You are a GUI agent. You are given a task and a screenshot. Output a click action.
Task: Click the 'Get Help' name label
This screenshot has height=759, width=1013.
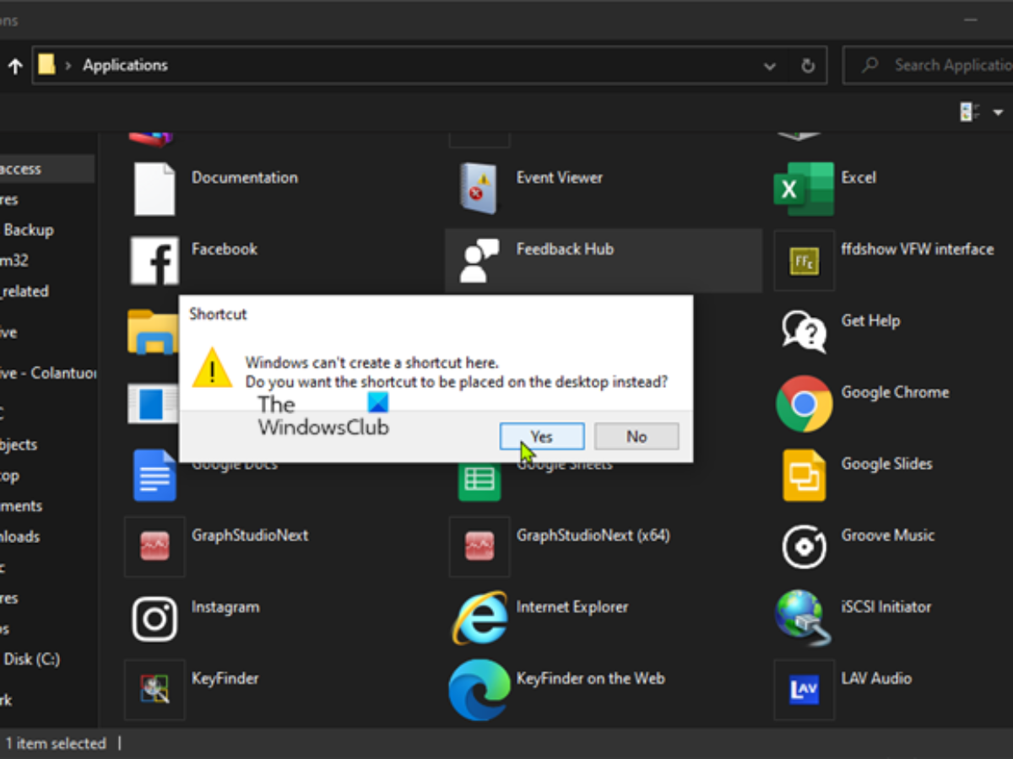click(x=870, y=320)
